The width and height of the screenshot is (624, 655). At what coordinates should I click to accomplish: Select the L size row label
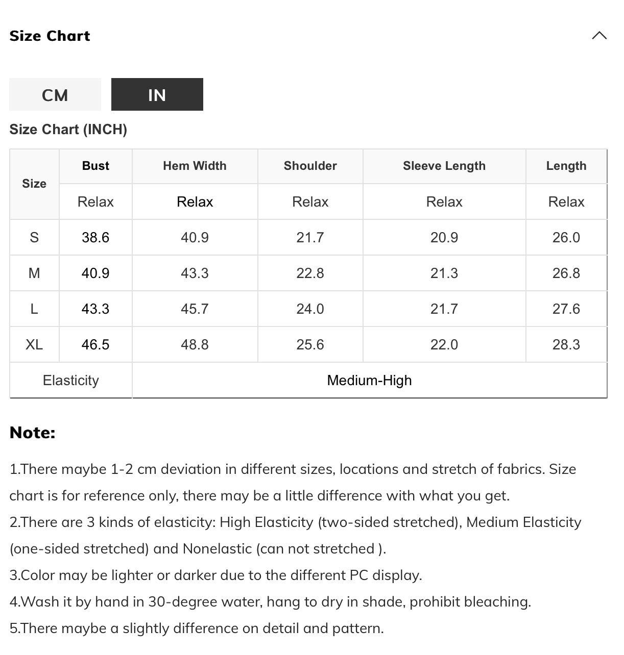(34, 309)
